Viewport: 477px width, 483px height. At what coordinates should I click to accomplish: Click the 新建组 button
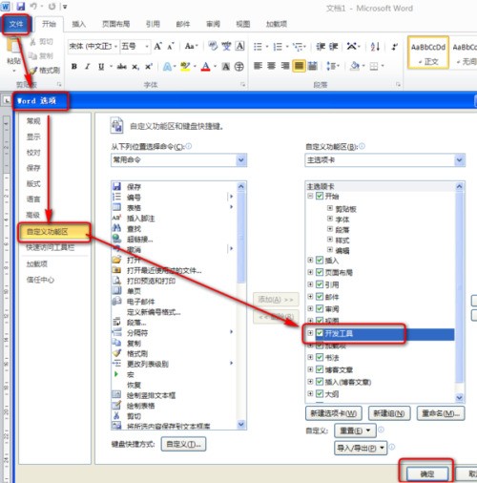pos(389,413)
